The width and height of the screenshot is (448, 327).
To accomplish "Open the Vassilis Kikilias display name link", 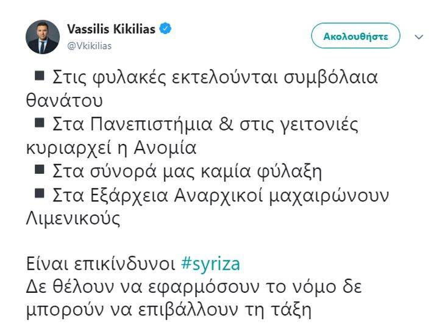I will [x=111, y=29].
